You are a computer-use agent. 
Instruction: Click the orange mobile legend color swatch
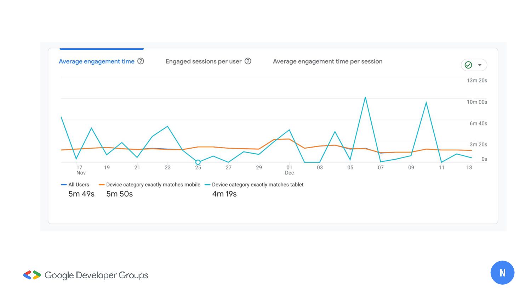(102, 185)
